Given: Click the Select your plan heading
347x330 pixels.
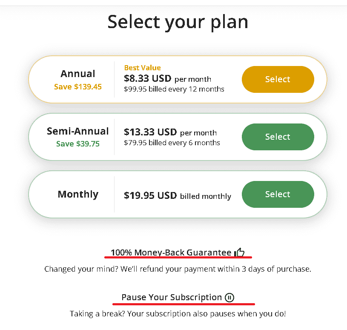Looking at the screenshot, I should [178, 22].
